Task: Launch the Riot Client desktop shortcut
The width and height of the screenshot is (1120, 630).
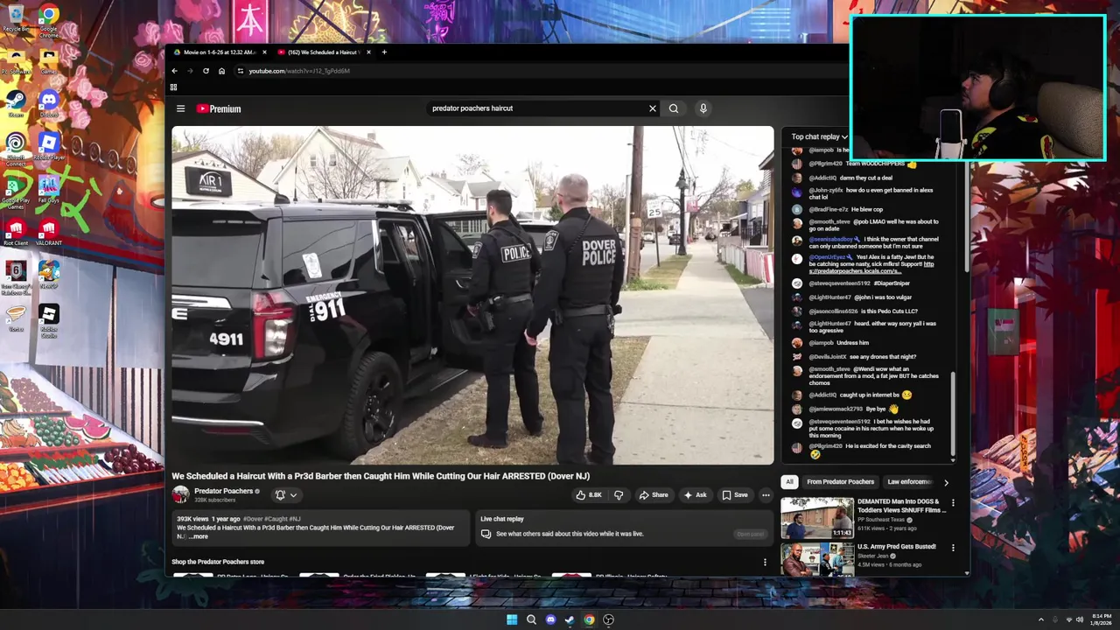Action: click(x=15, y=232)
